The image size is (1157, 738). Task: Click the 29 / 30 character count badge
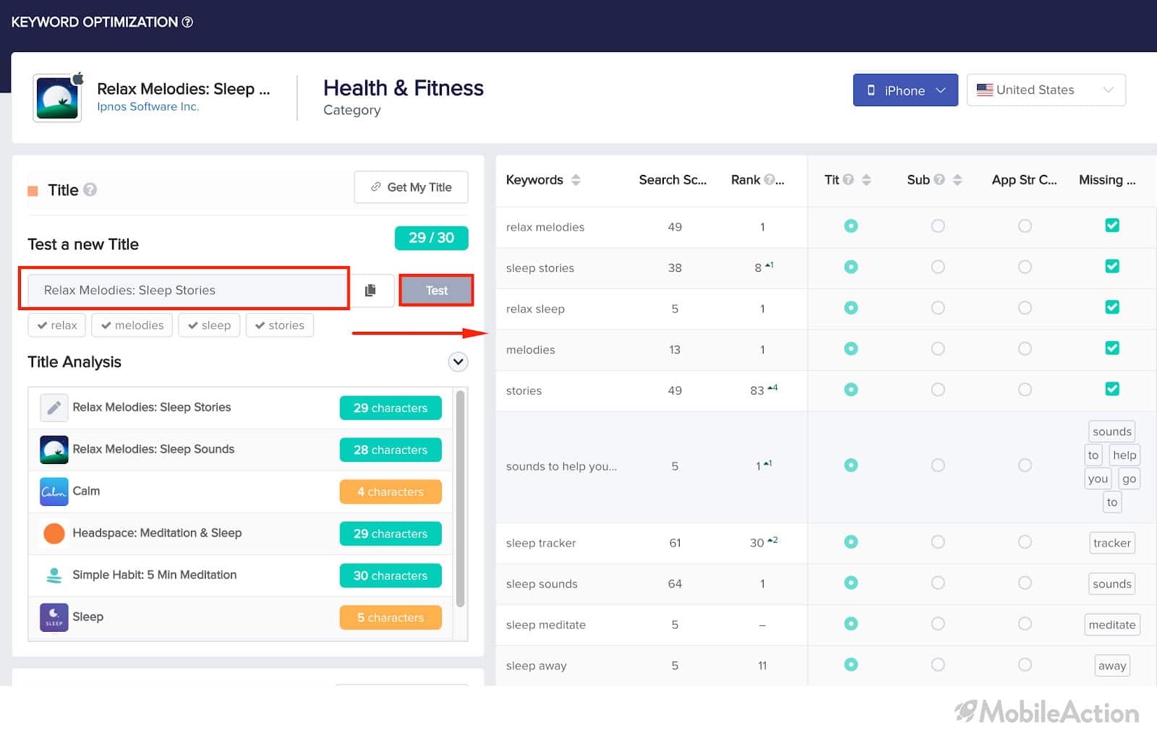431,238
